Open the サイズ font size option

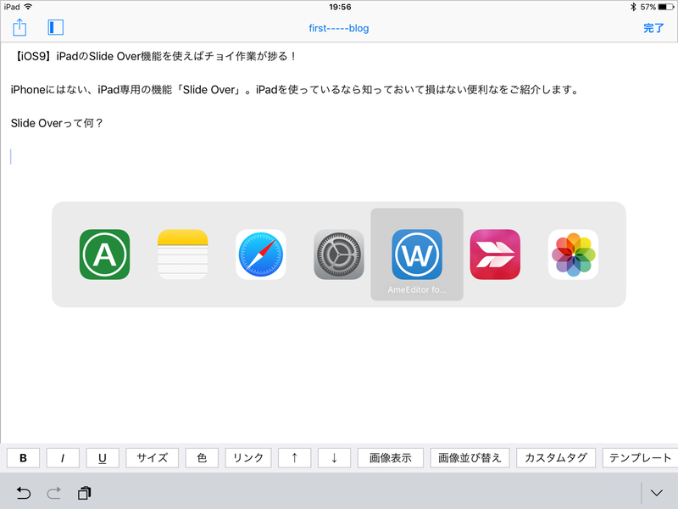(153, 458)
